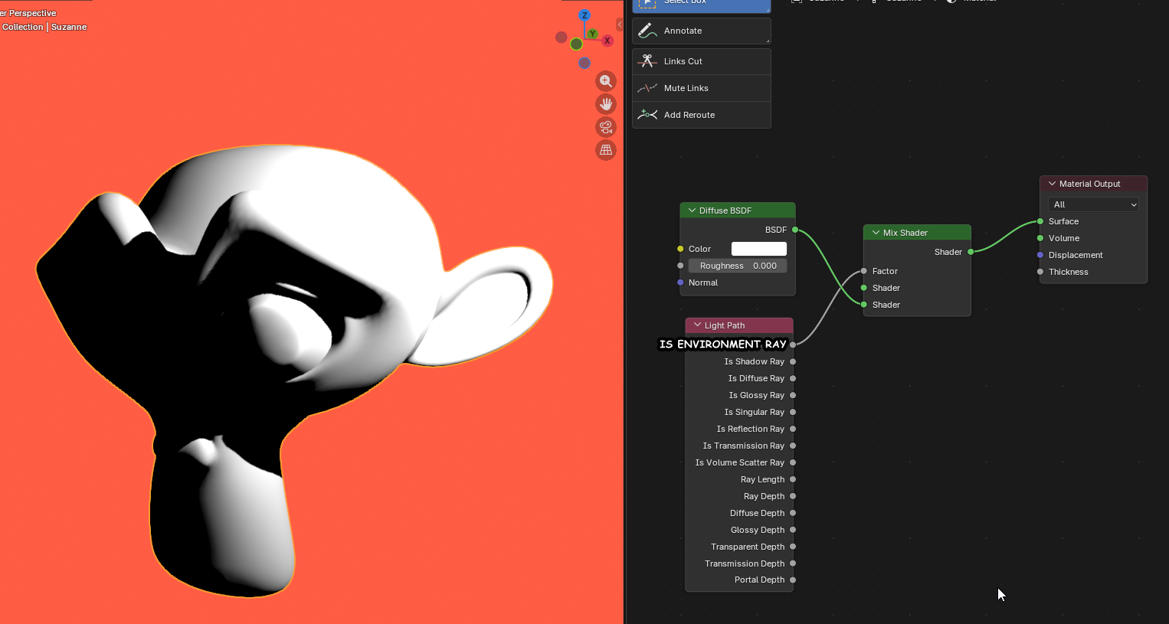Click the Thickness input socket
Screen dimensions: 1169x624
(x=1040, y=272)
